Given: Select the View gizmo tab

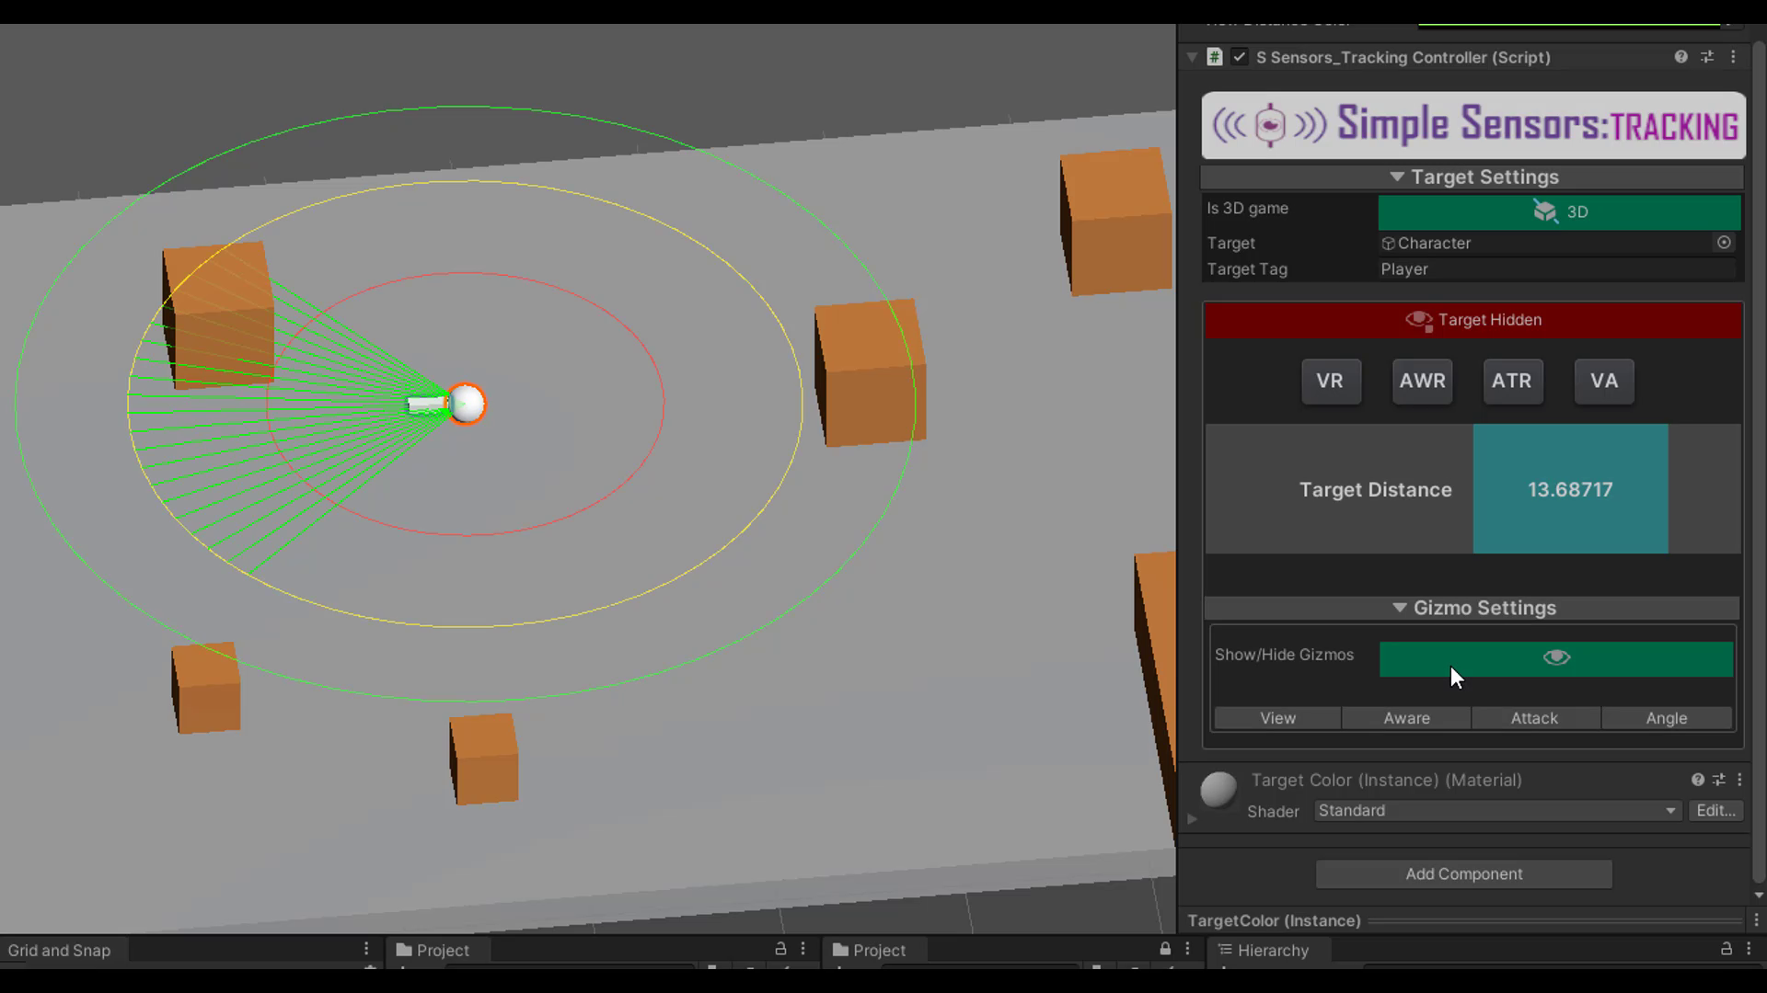Looking at the screenshot, I should coord(1277,718).
